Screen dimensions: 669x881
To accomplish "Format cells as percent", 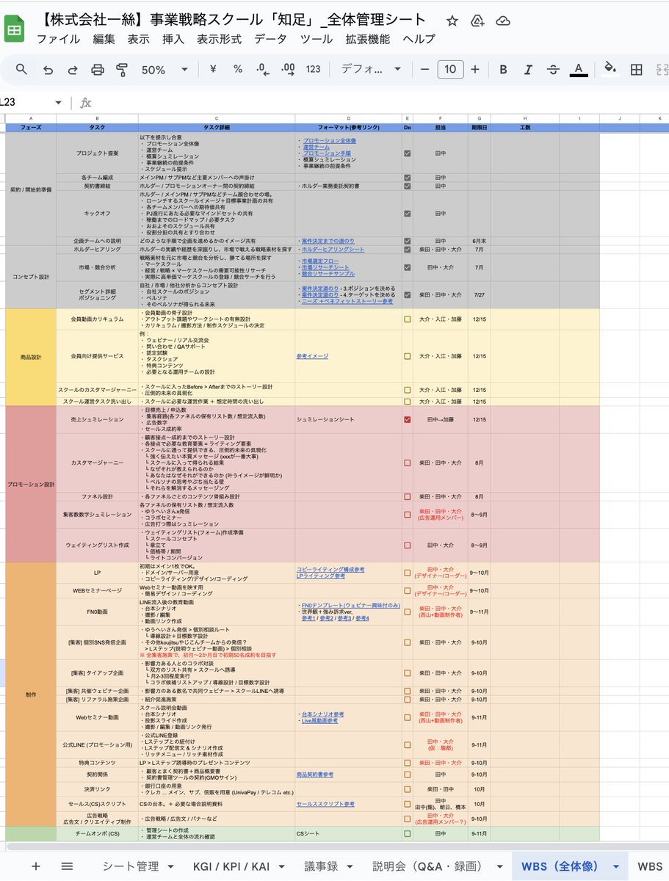I will tap(238, 70).
